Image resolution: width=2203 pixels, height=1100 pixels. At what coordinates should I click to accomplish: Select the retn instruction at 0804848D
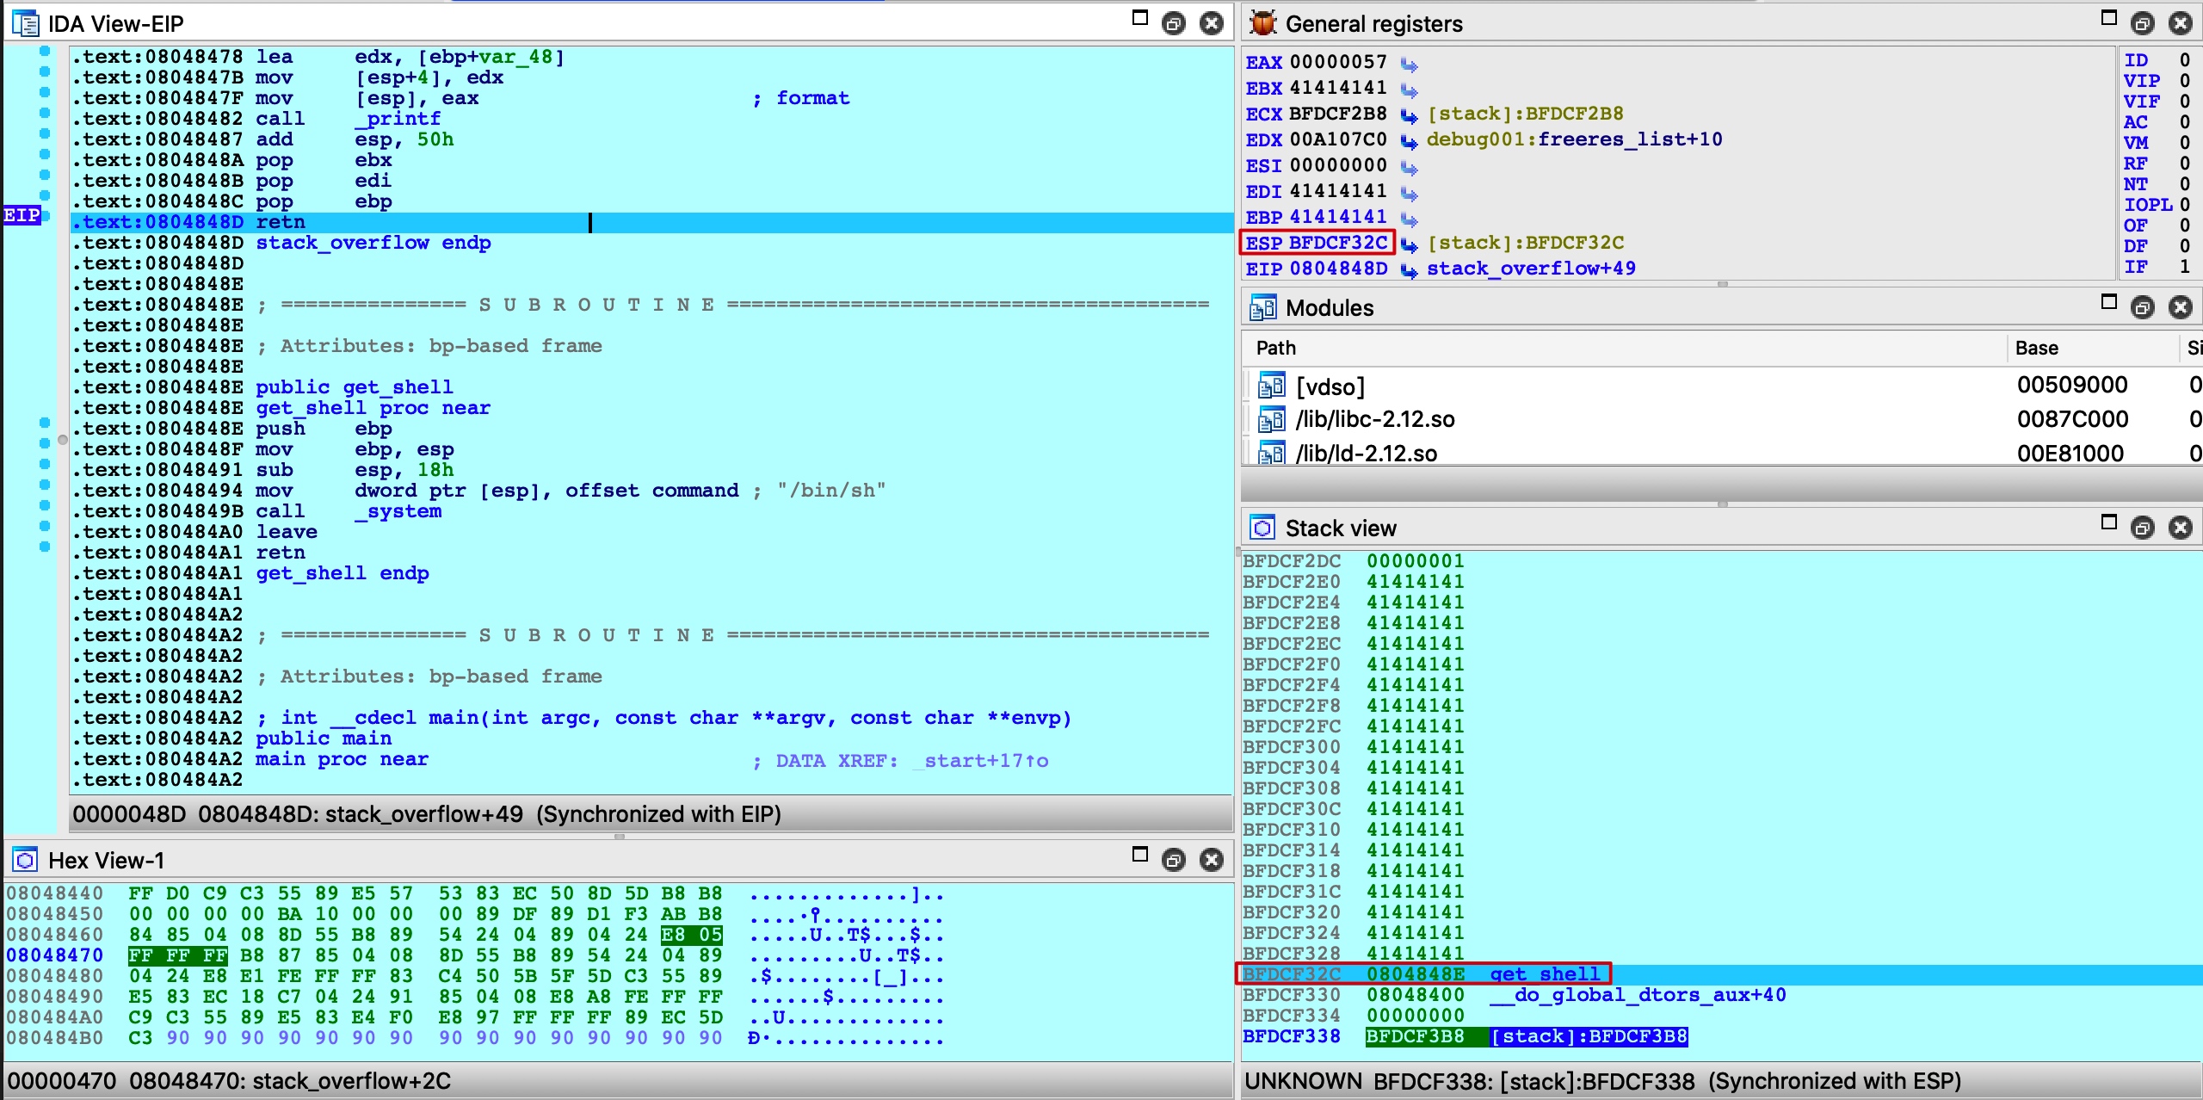pos(281,222)
